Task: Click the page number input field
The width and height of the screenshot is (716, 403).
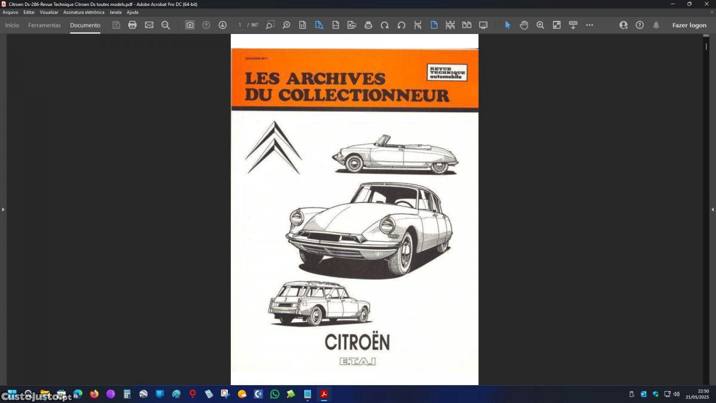Action: click(240, 25)
